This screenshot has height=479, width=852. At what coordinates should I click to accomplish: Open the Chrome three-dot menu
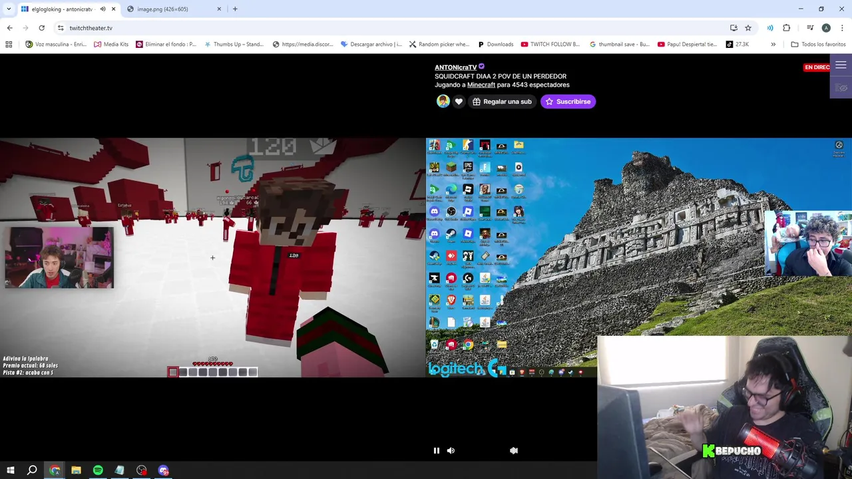842,28
